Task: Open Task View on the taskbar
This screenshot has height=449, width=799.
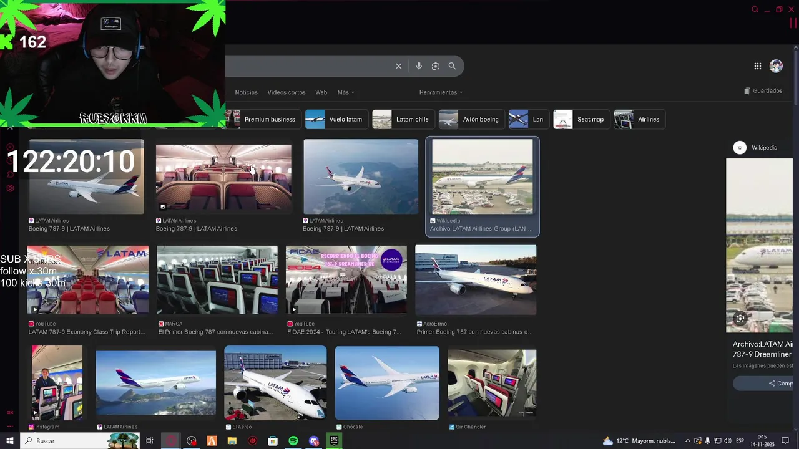Action: click(x=150, y=441)
